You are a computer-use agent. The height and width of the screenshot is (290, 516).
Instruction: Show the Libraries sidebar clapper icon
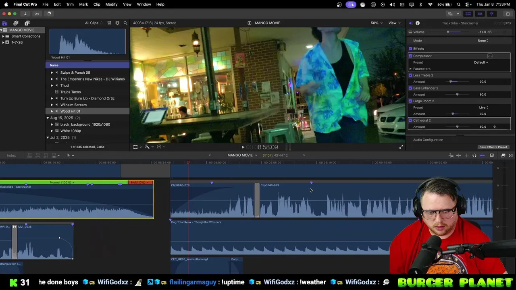click(4, 23)
